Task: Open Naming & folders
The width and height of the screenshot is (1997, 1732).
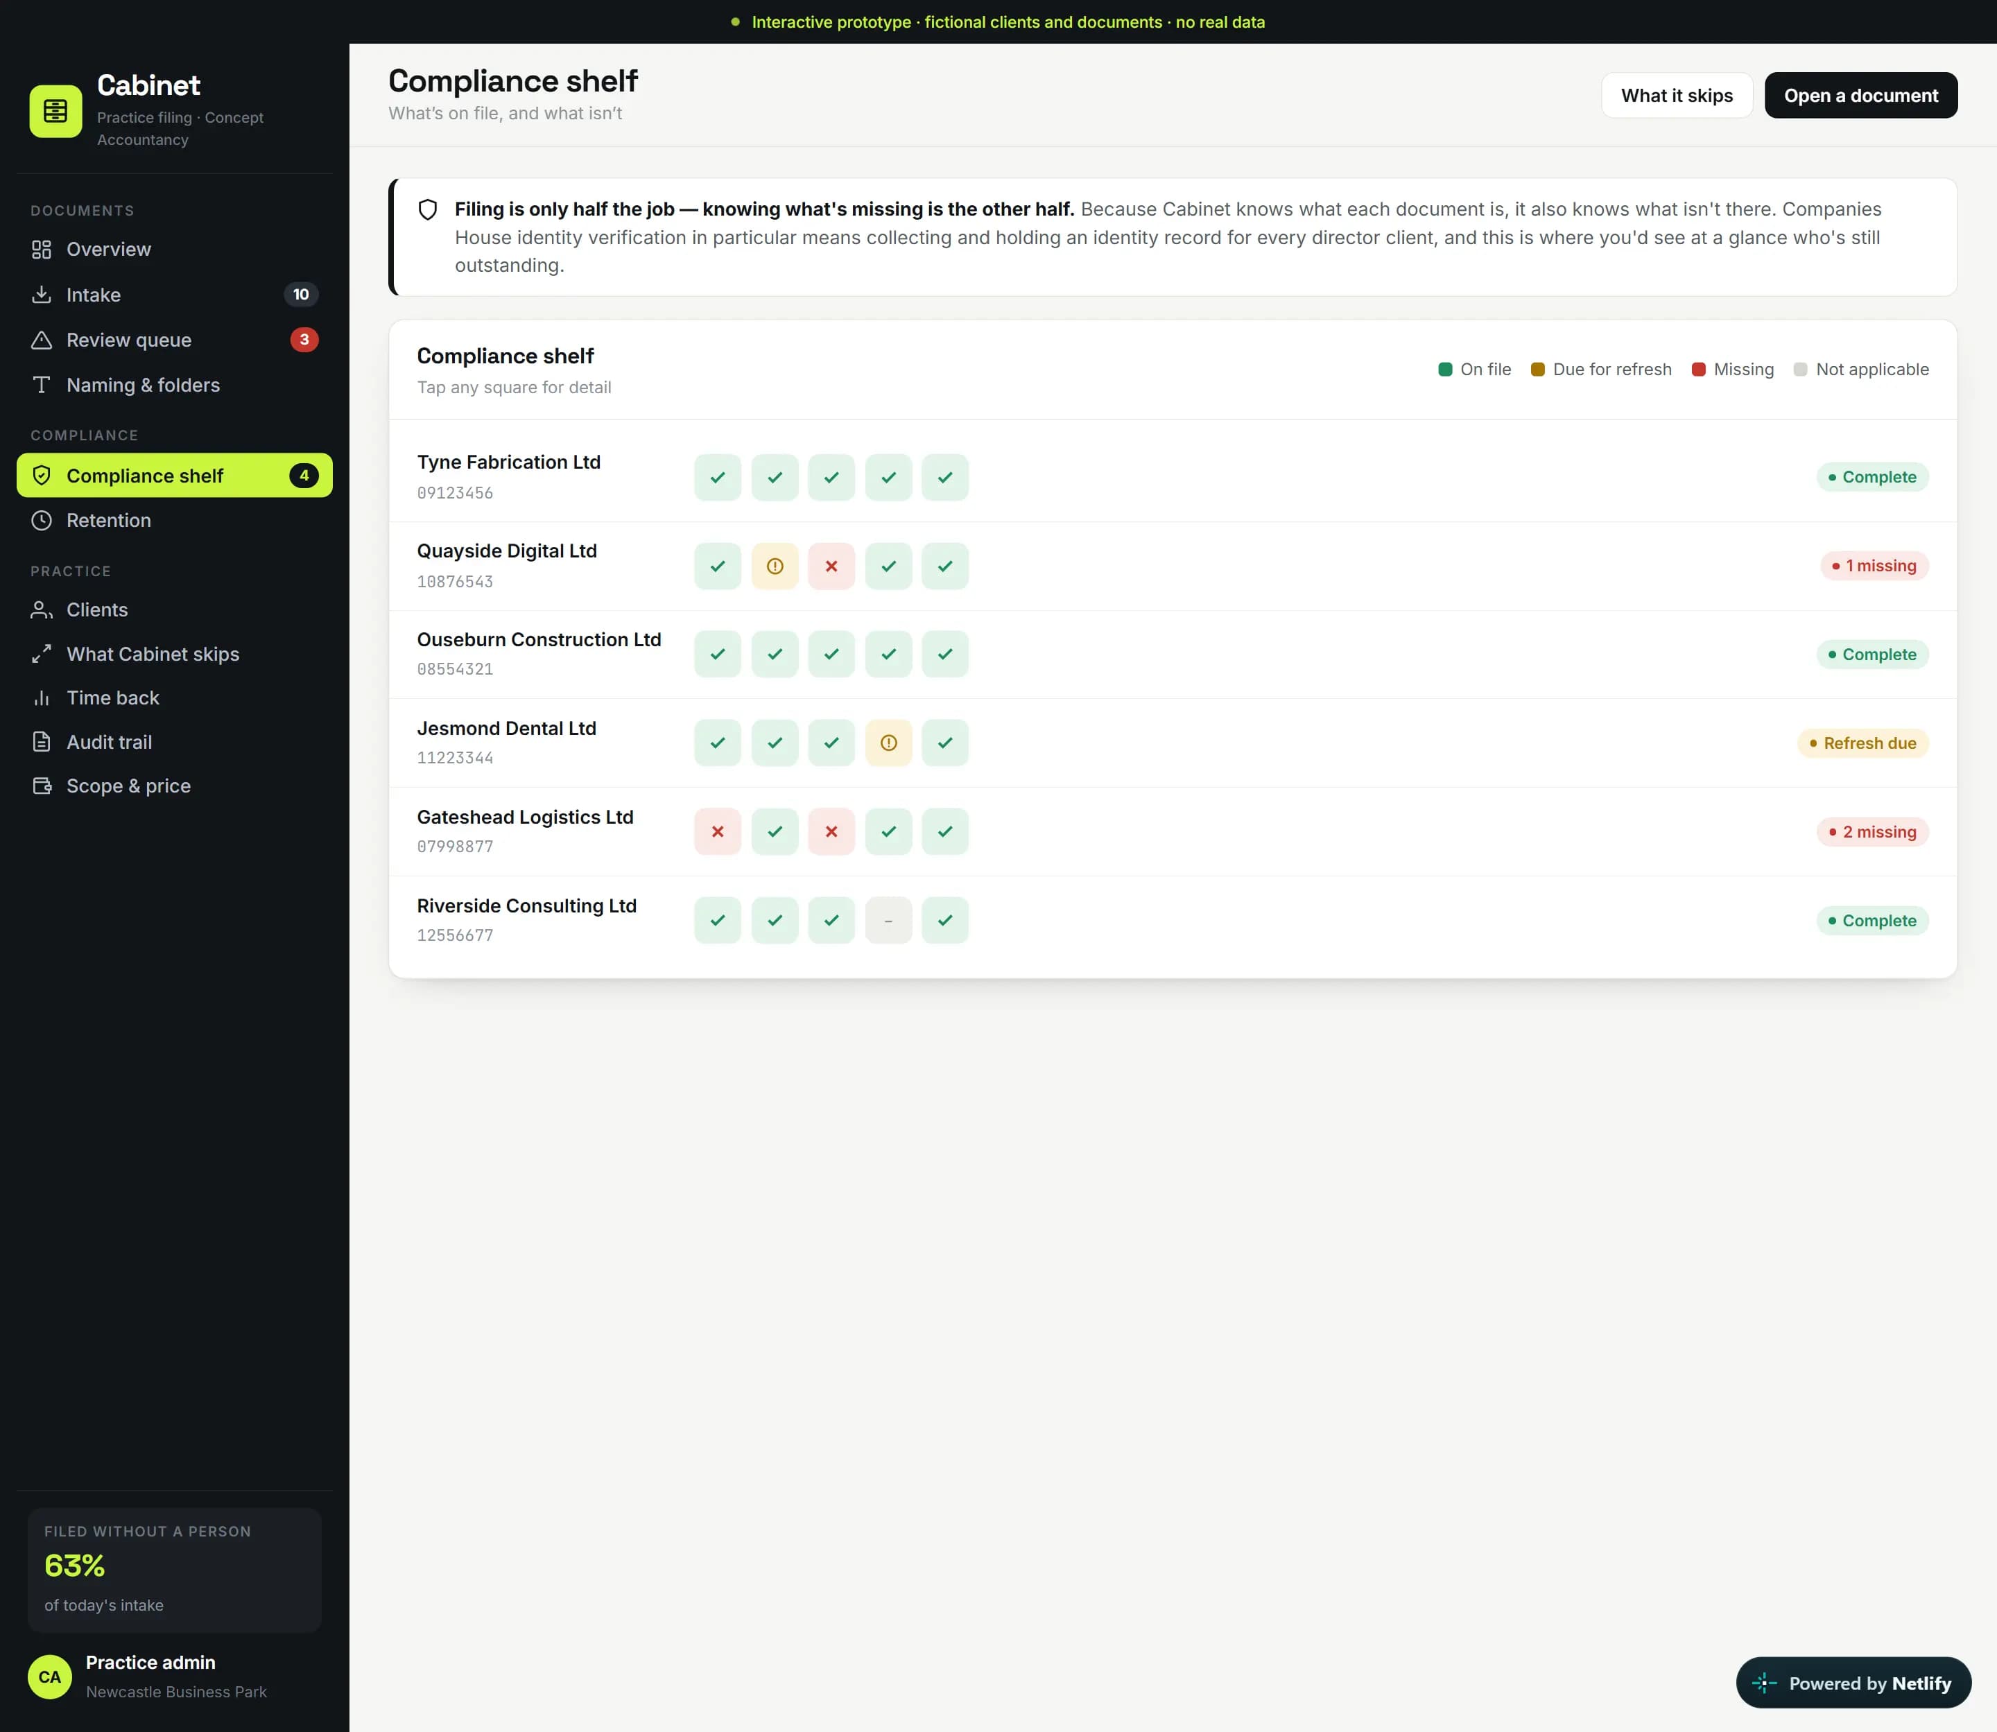Action: click(174, 385)
